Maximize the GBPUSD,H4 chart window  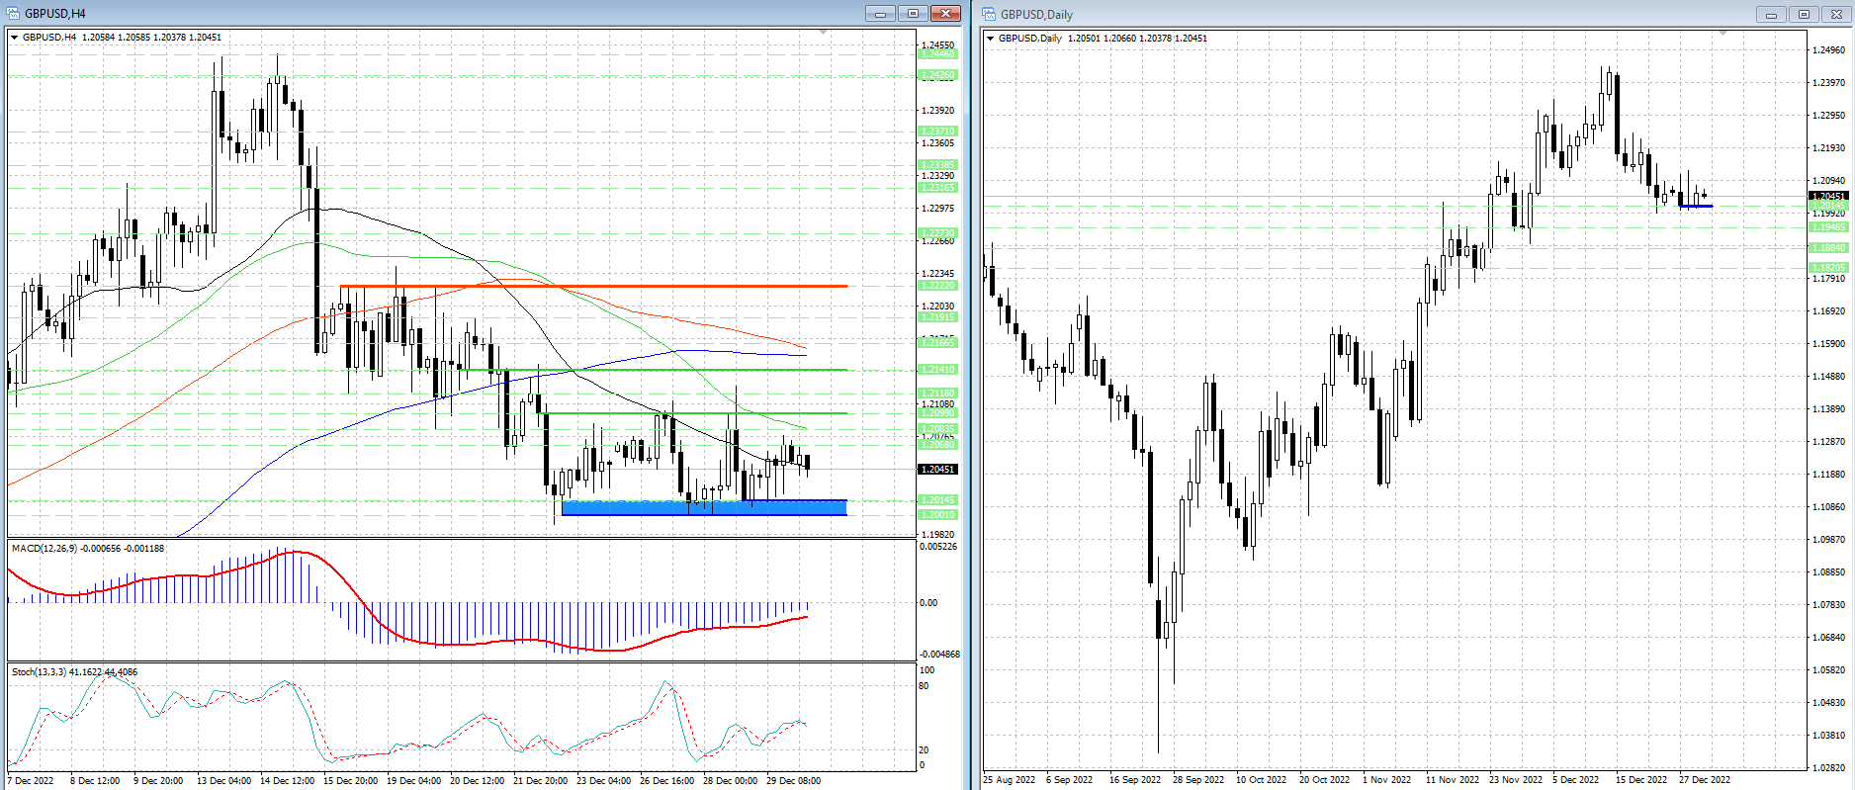pyautogui.click(x=913, y=14)
